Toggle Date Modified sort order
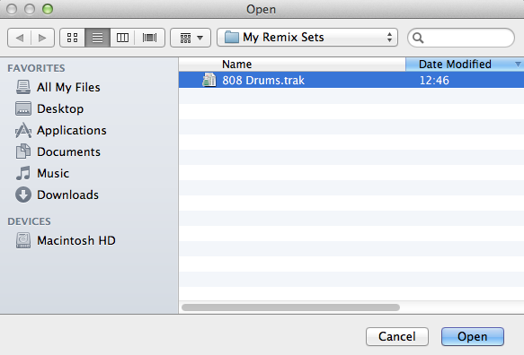Image resolution: width=524 pixels, height=355 pixels. click(x=465, y=64)
